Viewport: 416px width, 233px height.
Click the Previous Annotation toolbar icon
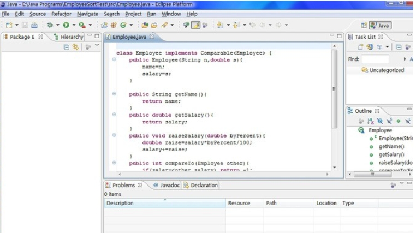236,25
